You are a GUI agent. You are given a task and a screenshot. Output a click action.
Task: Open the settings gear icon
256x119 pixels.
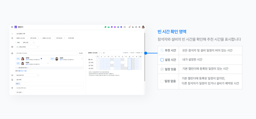(x=139, y=27)
